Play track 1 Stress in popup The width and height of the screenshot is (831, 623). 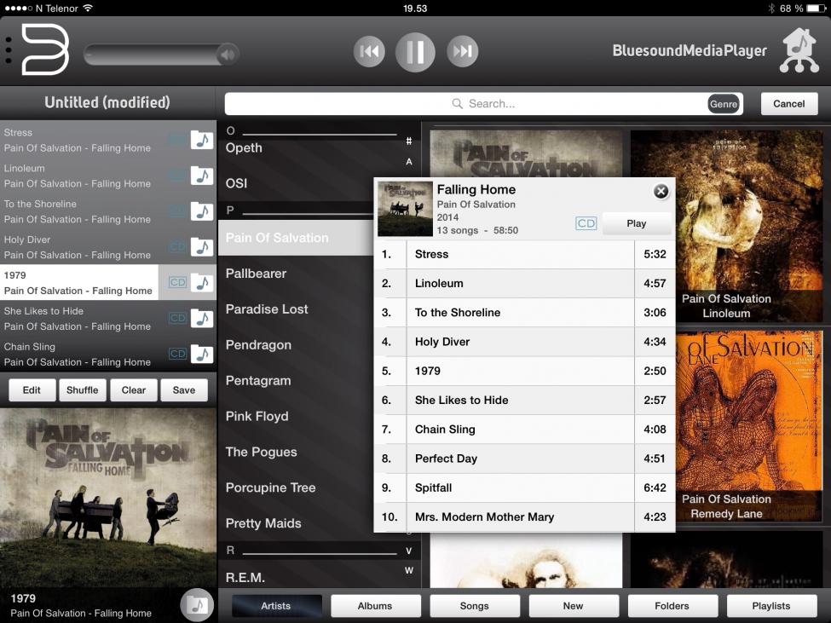click(x=524, y=254)
